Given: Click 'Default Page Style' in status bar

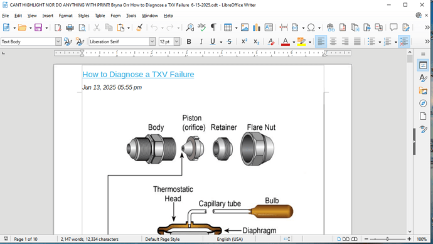Looking at the screenshot, I should tap(163, 239).
